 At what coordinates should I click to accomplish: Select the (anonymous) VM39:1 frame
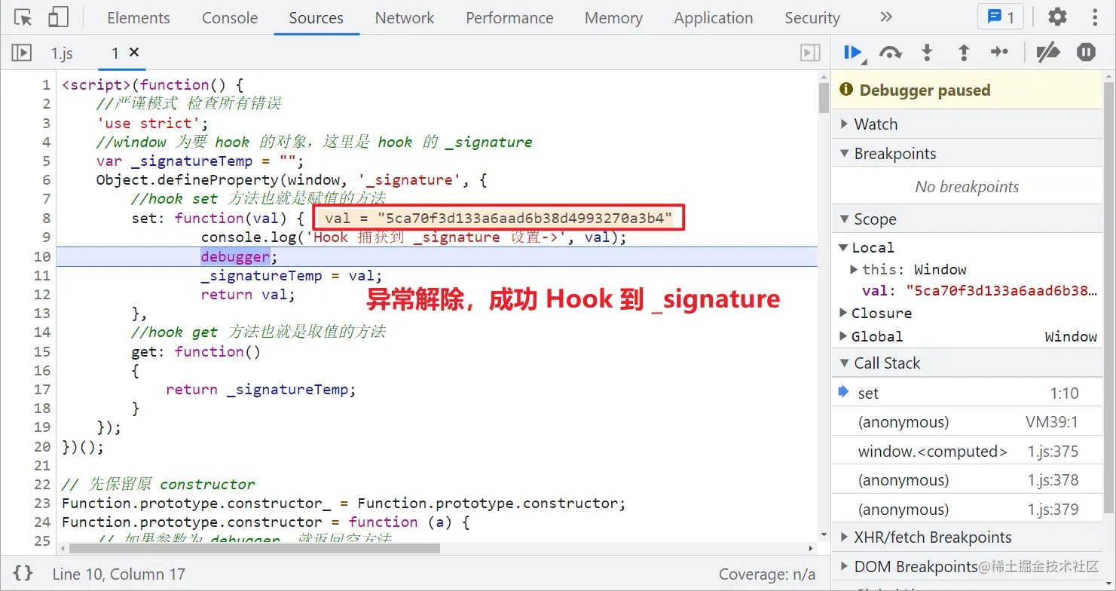[967, 422]
